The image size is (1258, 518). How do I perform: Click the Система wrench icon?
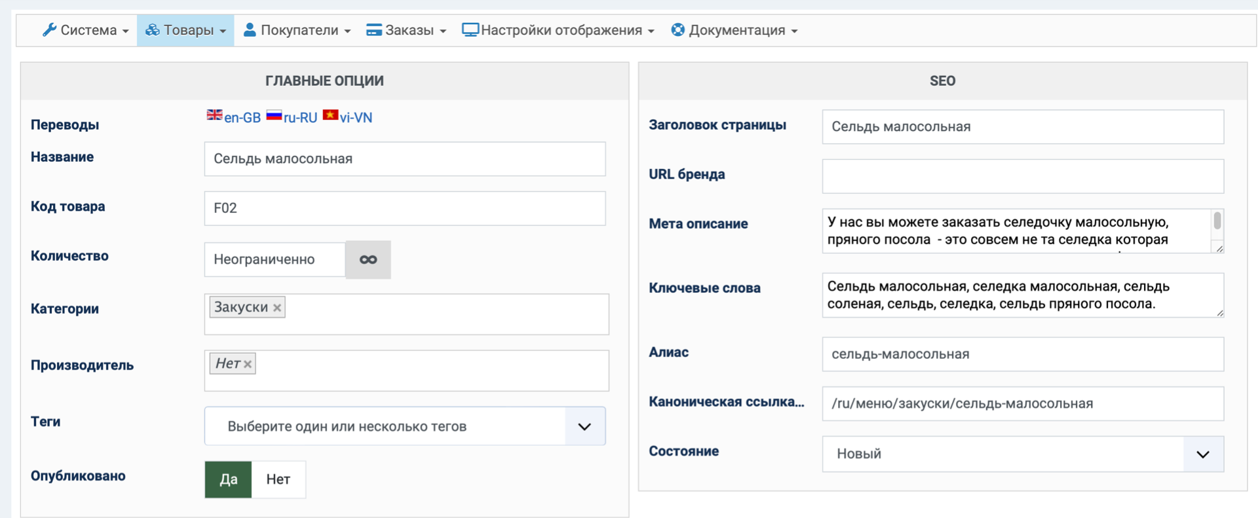[49, 30]
